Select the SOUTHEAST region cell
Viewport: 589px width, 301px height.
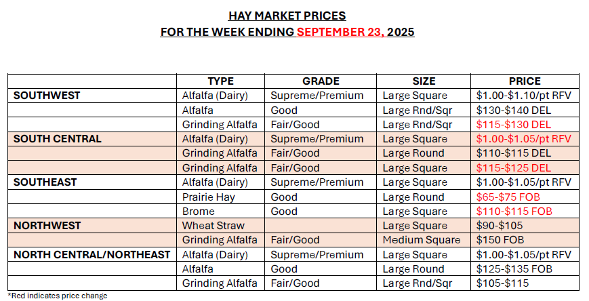(x=45, y=182)
